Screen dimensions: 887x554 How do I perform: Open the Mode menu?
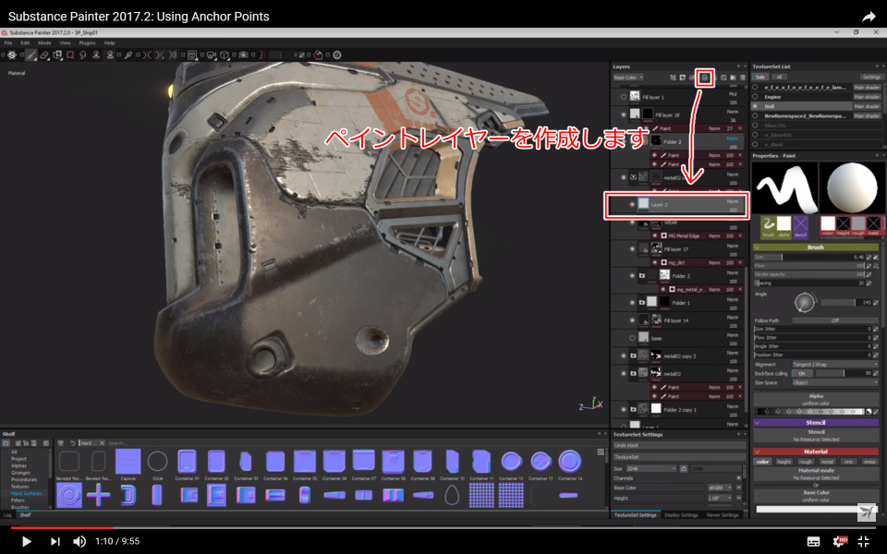[44, 43]
